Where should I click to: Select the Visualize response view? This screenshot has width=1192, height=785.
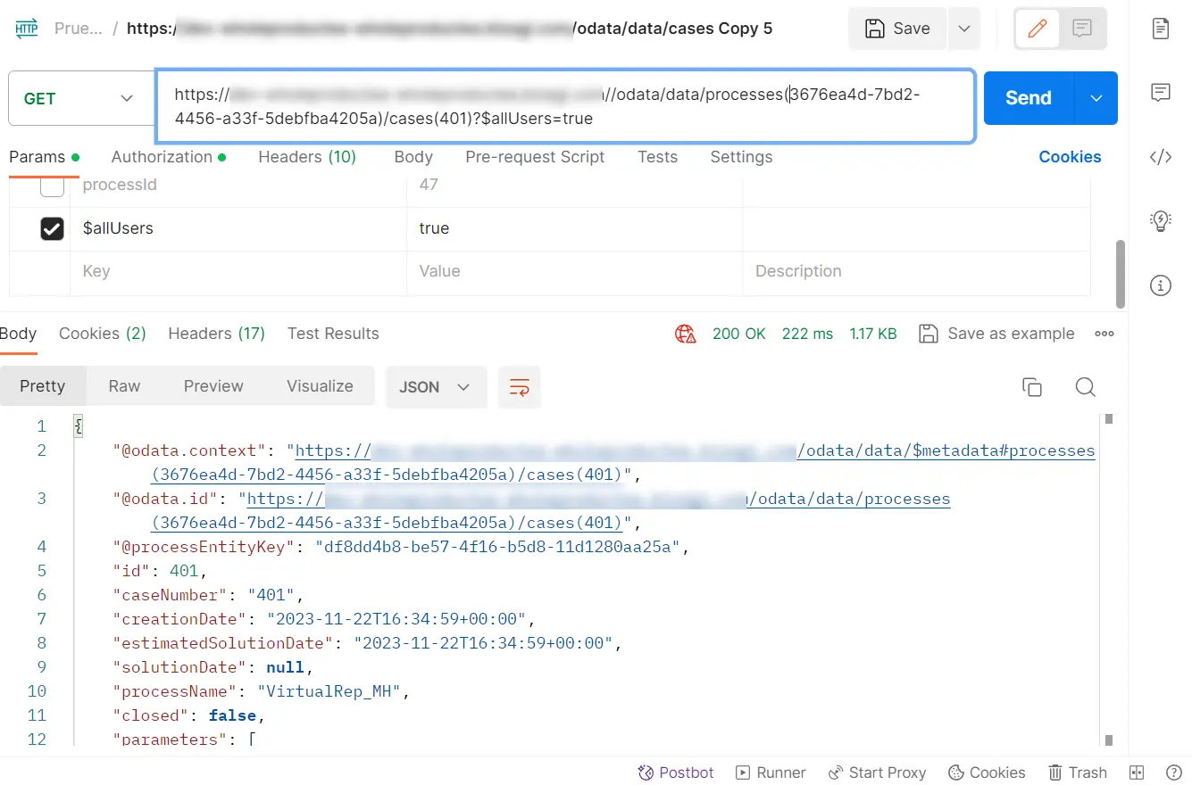(320, 386)
